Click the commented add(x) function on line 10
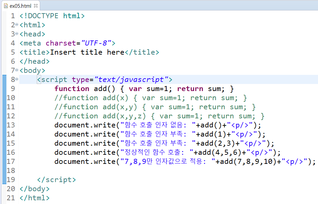 (x=151, y=98)
